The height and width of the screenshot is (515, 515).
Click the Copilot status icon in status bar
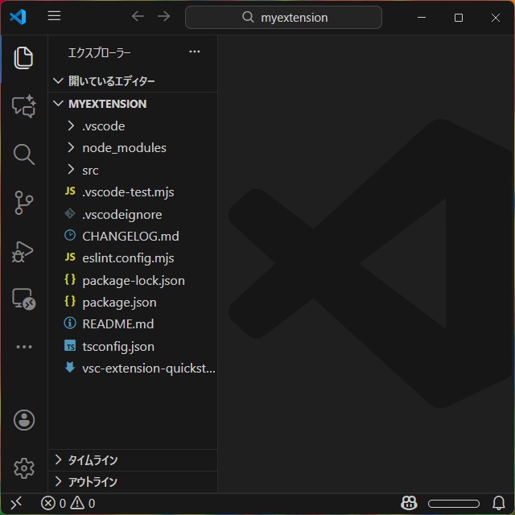tap(409, 504)
